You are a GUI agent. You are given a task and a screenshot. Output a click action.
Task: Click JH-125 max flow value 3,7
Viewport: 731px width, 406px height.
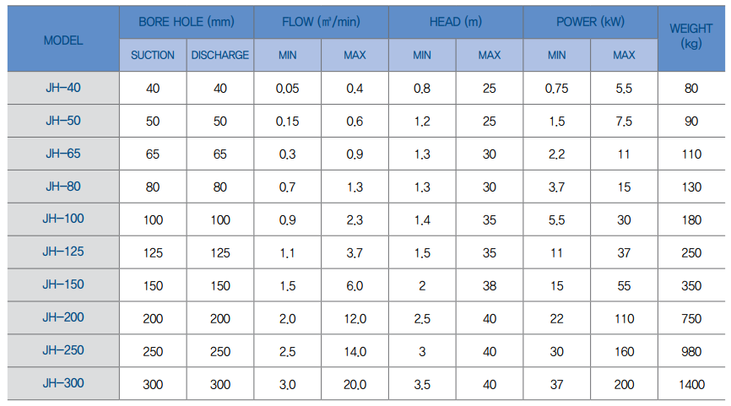click(x=355, y=252)
